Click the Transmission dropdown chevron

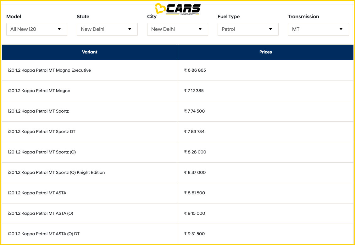(341, 29)
